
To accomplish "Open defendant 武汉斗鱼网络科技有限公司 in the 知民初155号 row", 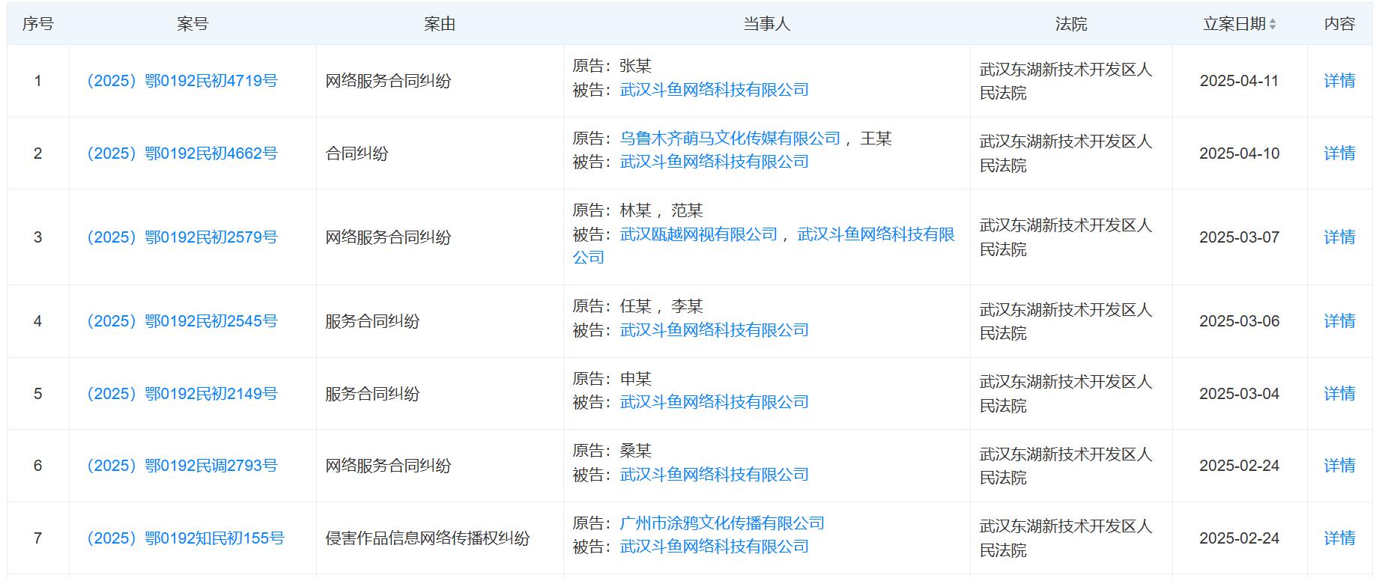I will [715, 547].
